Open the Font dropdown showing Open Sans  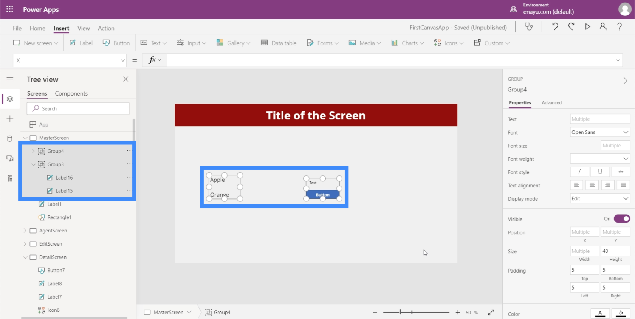600,132
